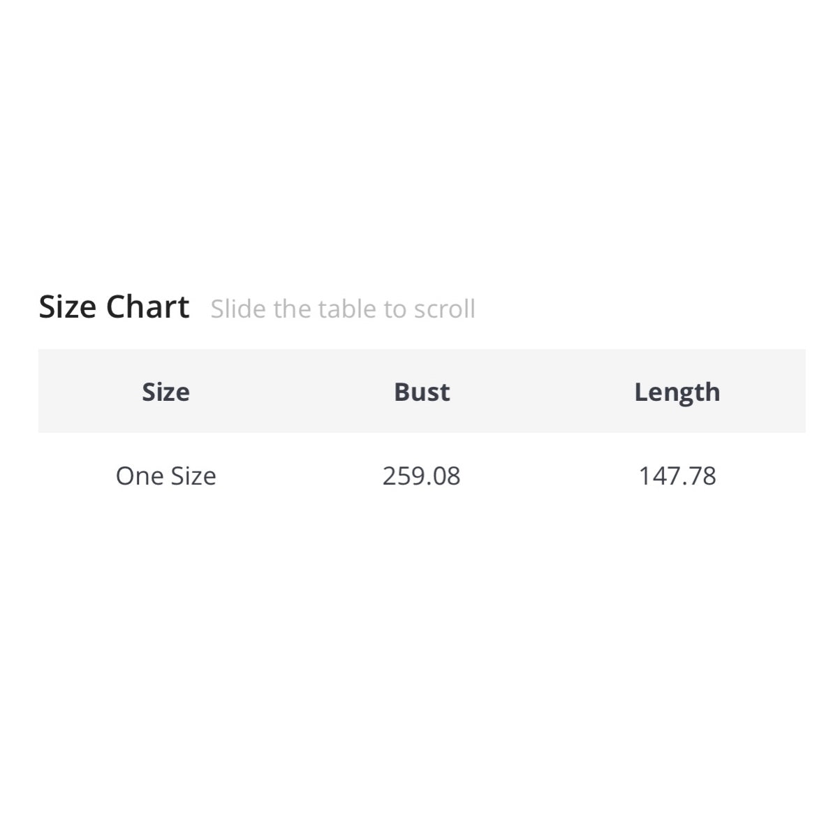Click the word 'scroll' in the hint text

coord(445,309)
